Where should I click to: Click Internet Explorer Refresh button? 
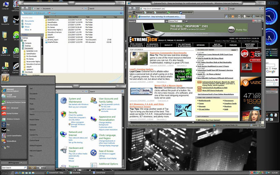pyautogui.click(x=222, y=8)
